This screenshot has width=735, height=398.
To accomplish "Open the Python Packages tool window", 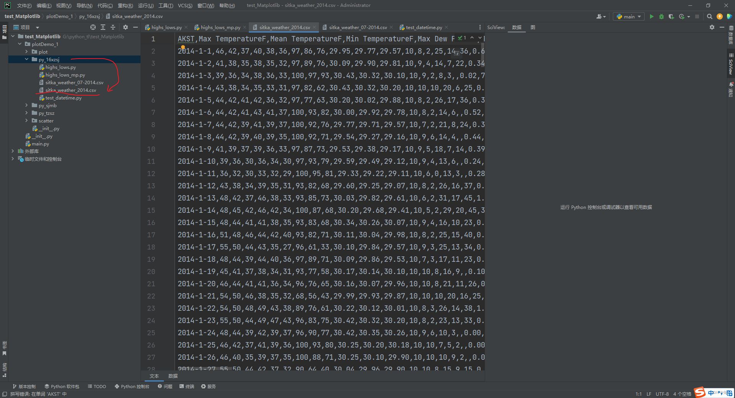I will tap(62, 387).
